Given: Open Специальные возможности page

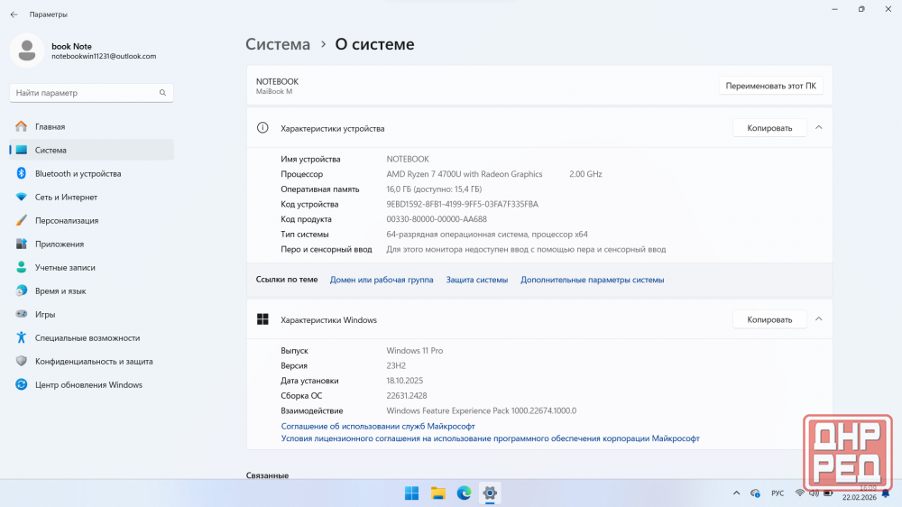Looking at the screenshot, I should click(87, 337).
